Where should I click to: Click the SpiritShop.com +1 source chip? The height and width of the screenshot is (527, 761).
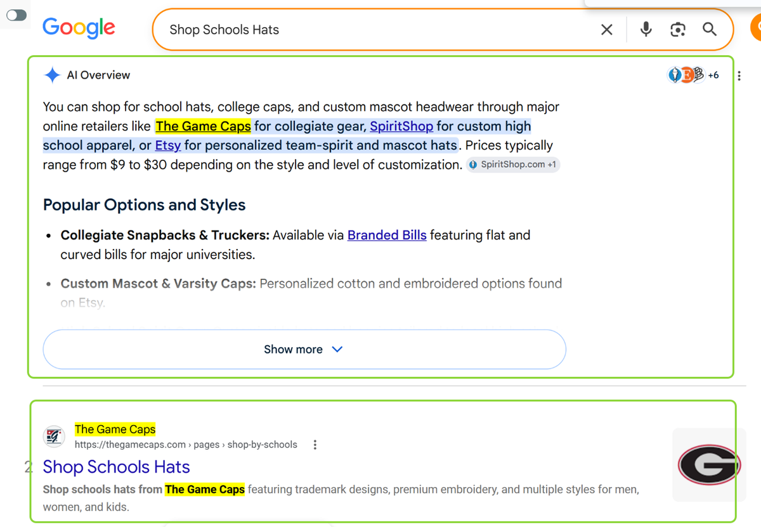point(513,165)
